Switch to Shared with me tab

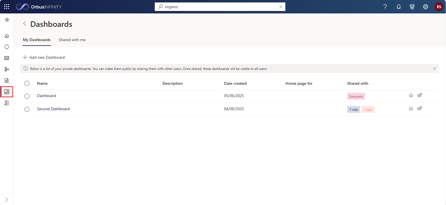tap(72, 40)
